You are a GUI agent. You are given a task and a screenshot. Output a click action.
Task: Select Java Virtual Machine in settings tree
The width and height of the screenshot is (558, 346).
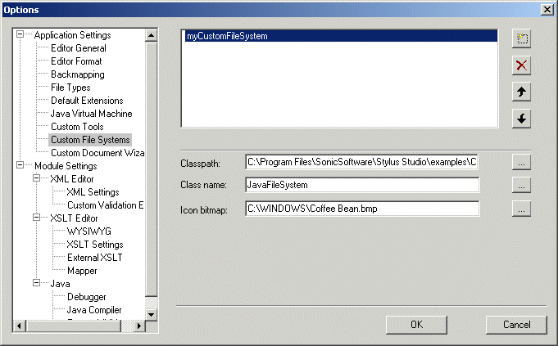pos(91,114)
